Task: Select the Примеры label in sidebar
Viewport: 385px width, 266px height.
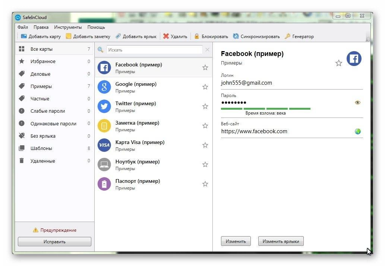Action: (54, 86)
